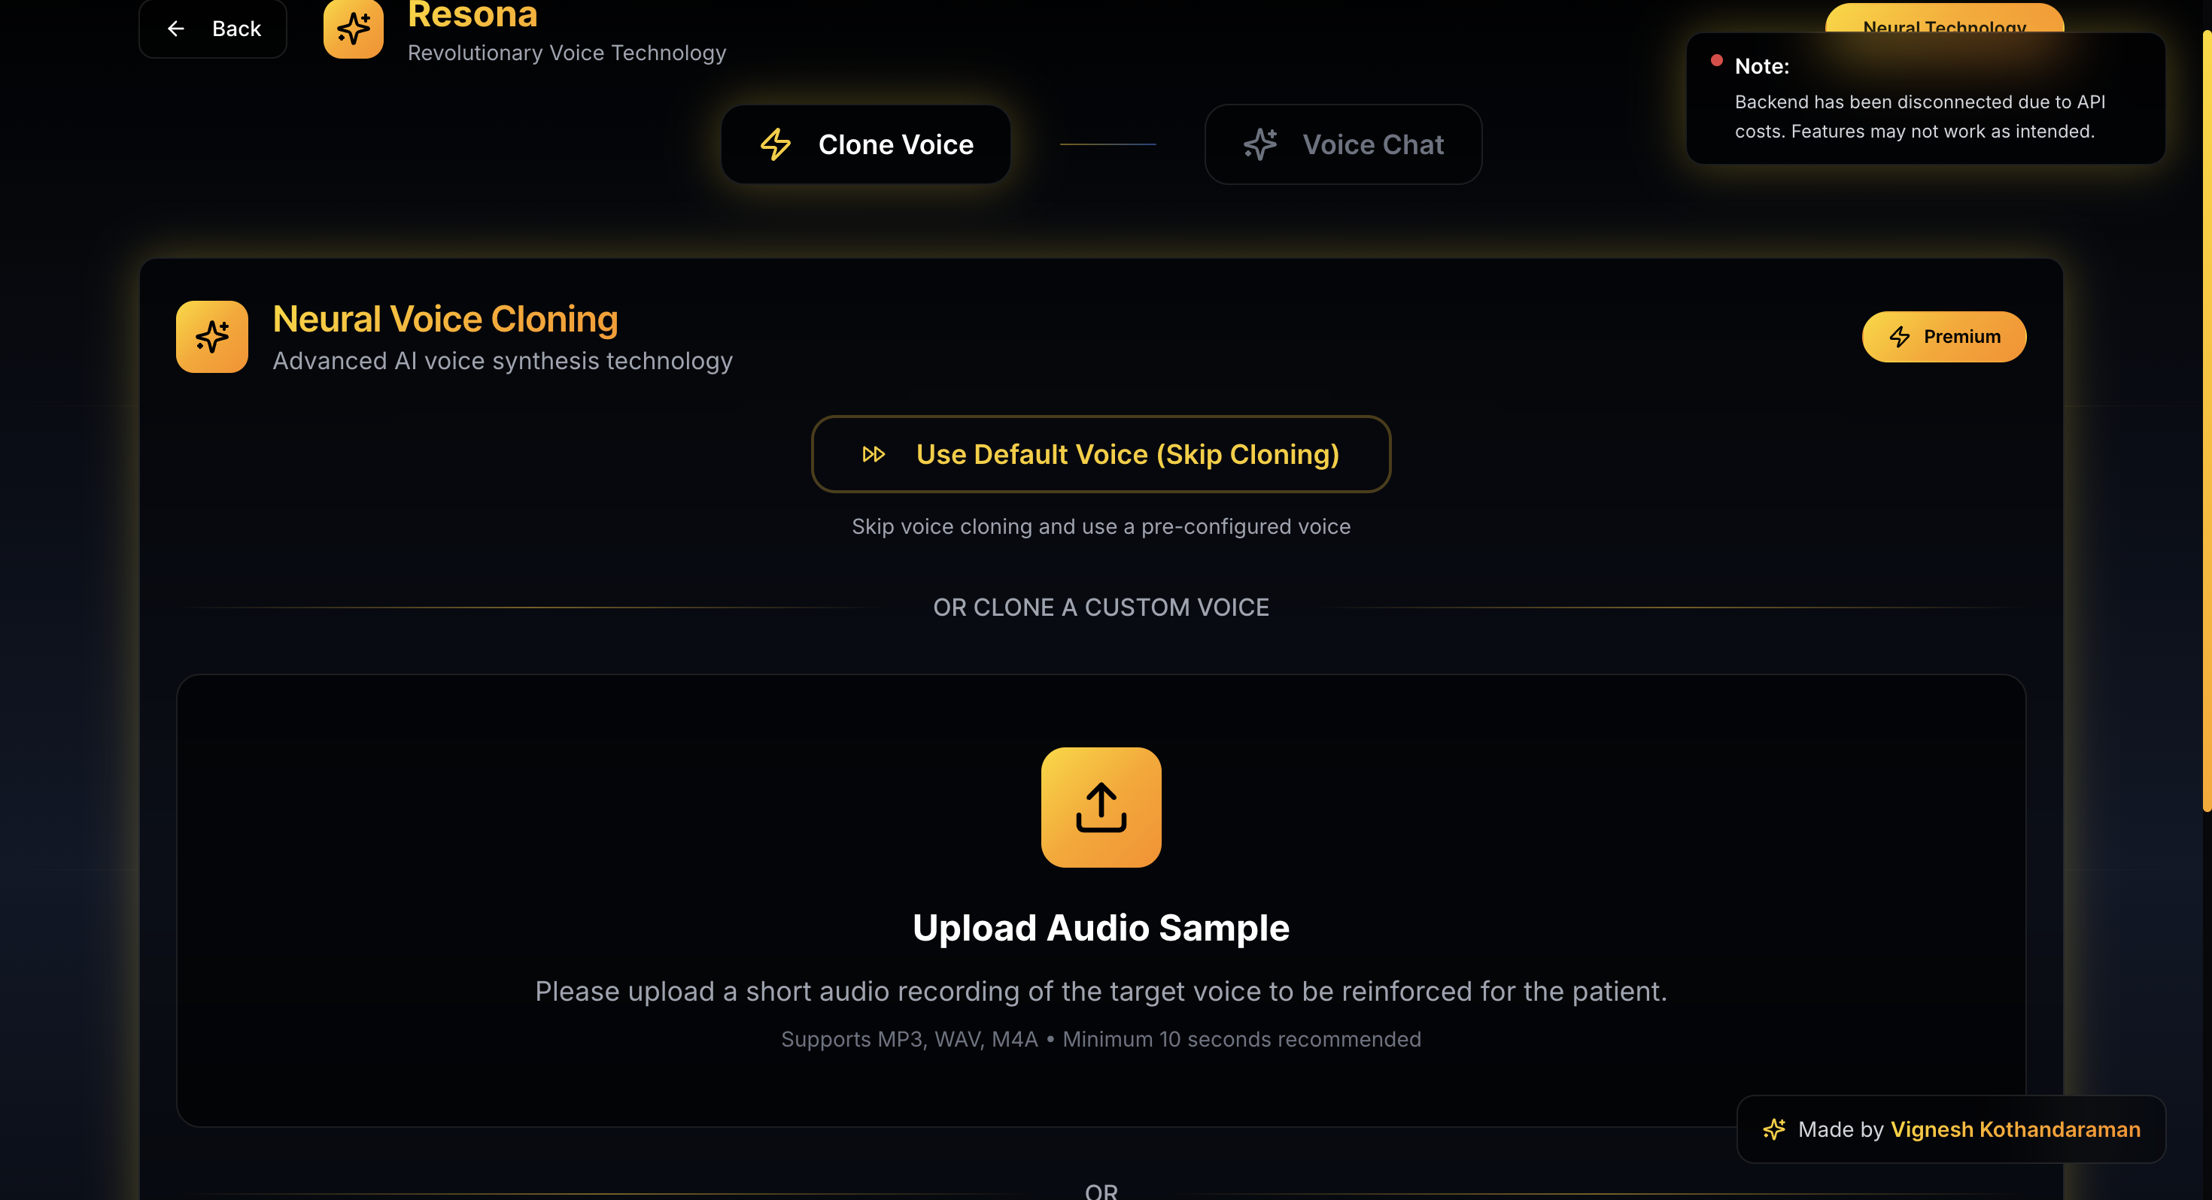Click the lightning icon in Premium badge
This screenshot has height=1200, width=2212.
[x=1900, y=337]
